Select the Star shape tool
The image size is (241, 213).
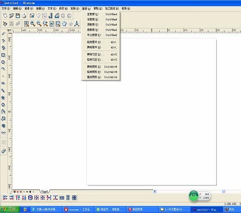click(4, 97)
